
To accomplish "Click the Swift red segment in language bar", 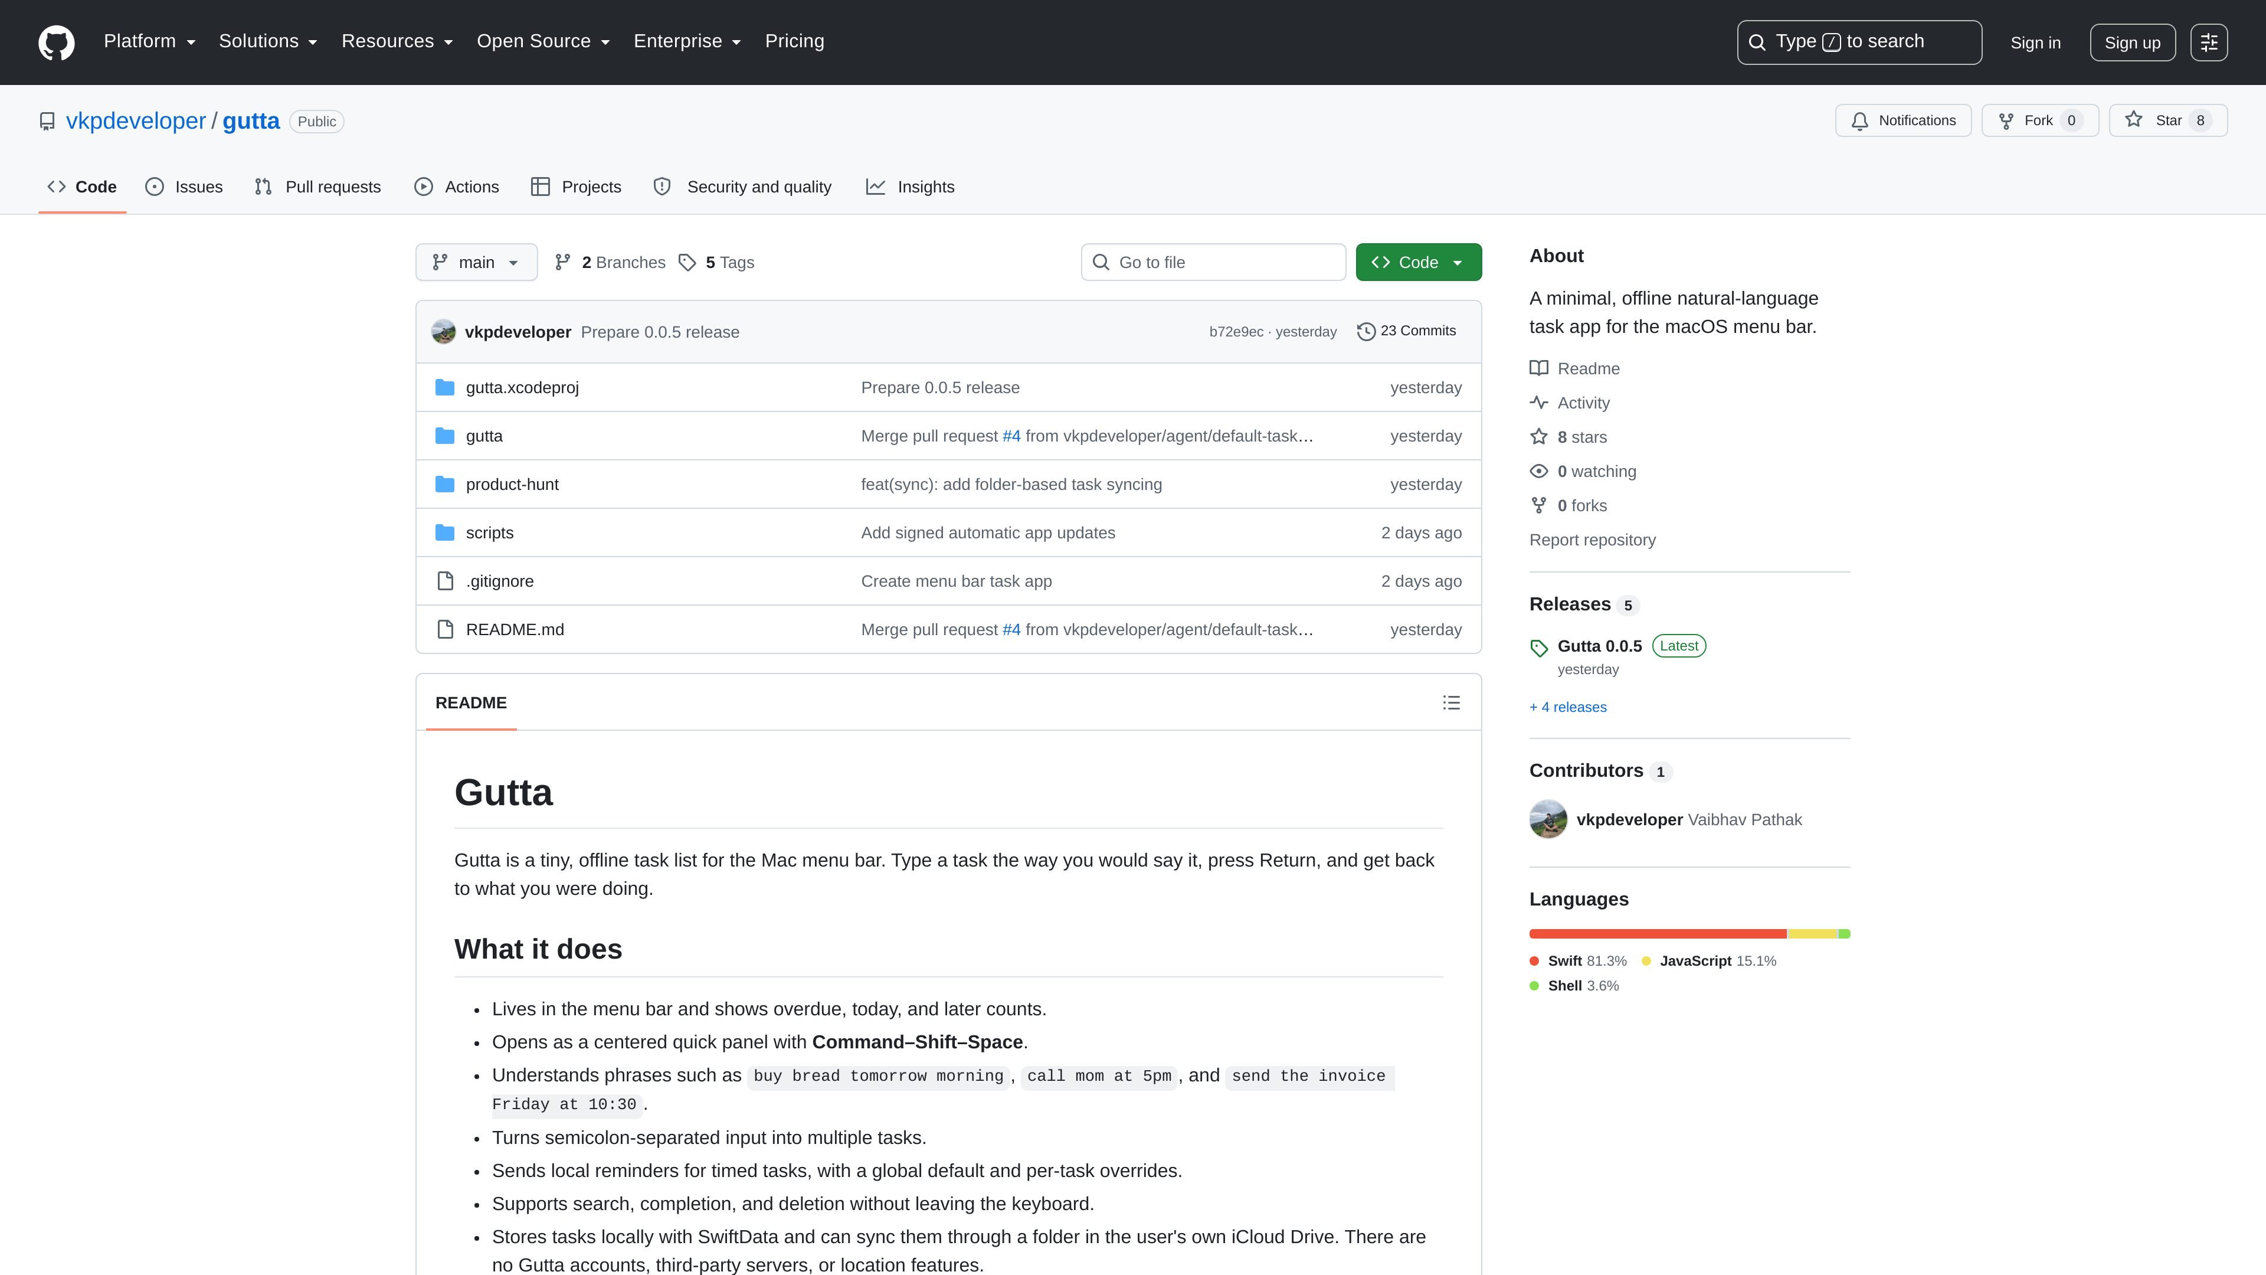I will pyautogui.click(x=1657, y=934).
